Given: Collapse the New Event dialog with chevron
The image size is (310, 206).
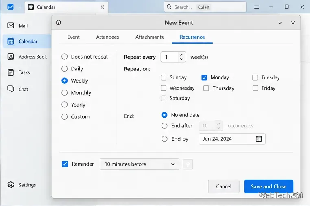Looking at the screenshot, I should (x=280, y=23).
